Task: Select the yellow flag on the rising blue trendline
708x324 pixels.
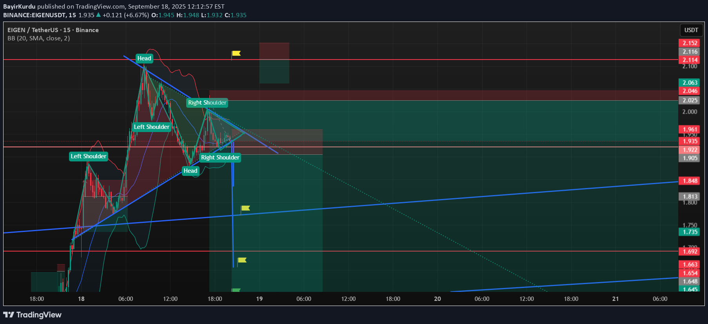Action: click(x=245, y=208)
